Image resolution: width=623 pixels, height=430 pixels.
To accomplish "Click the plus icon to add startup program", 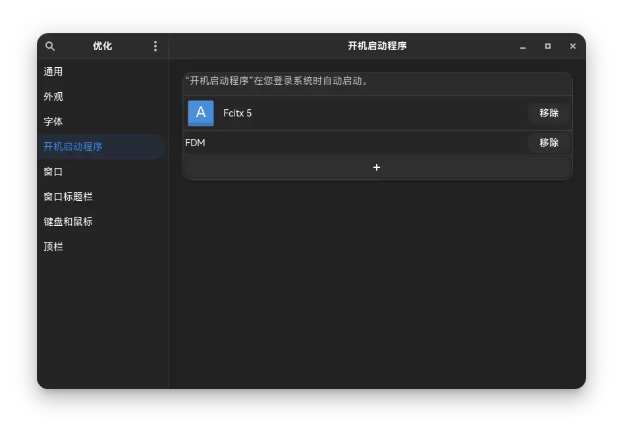I will pos(377,167).
